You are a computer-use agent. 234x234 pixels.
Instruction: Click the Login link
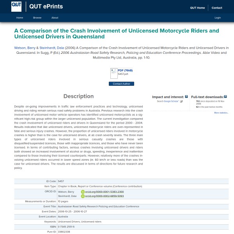[x=218, y=18]
